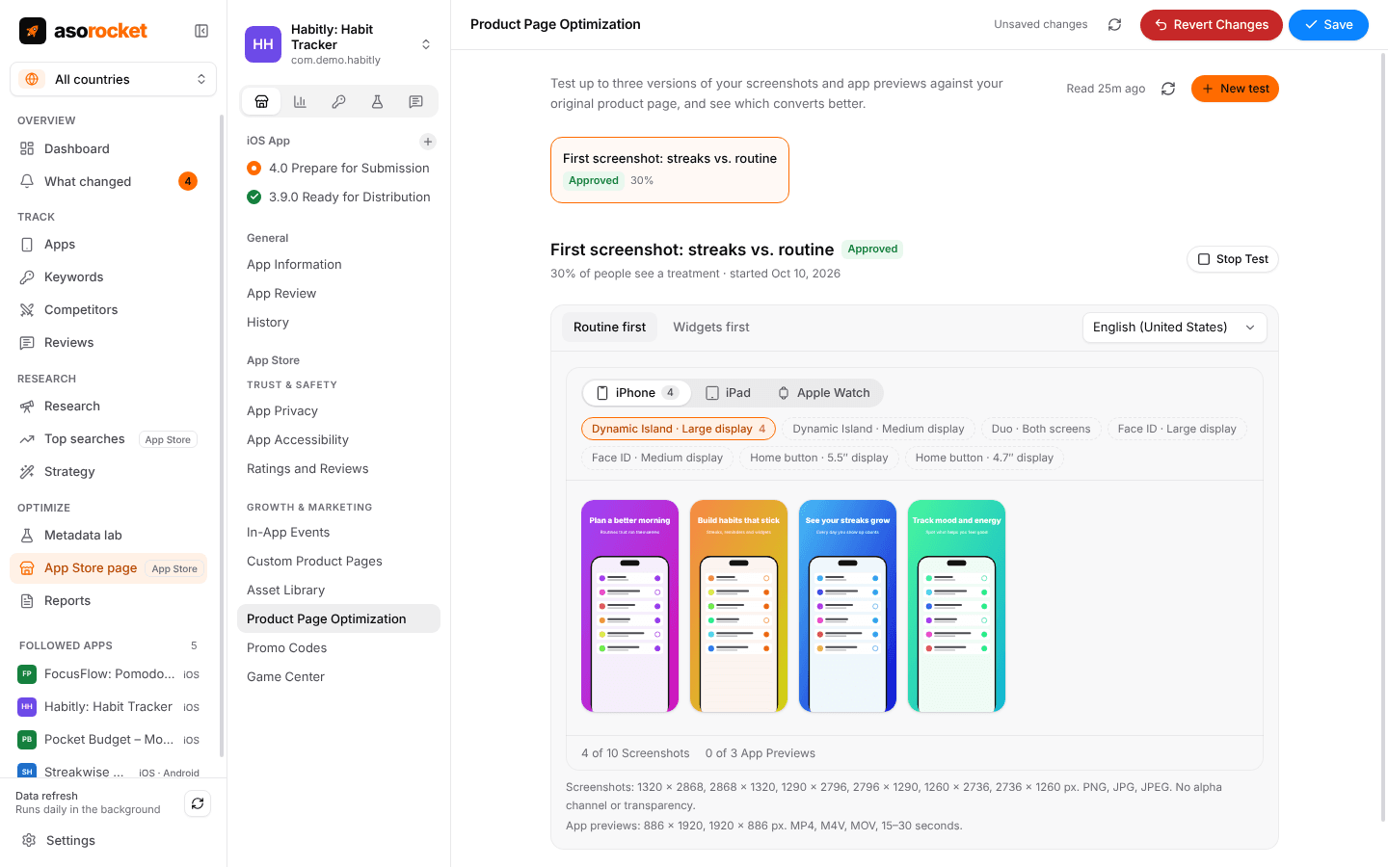Go to Competitors section
Image resolution: width=1388 pixels, height=867 pixels.
(x=108, y=309)
